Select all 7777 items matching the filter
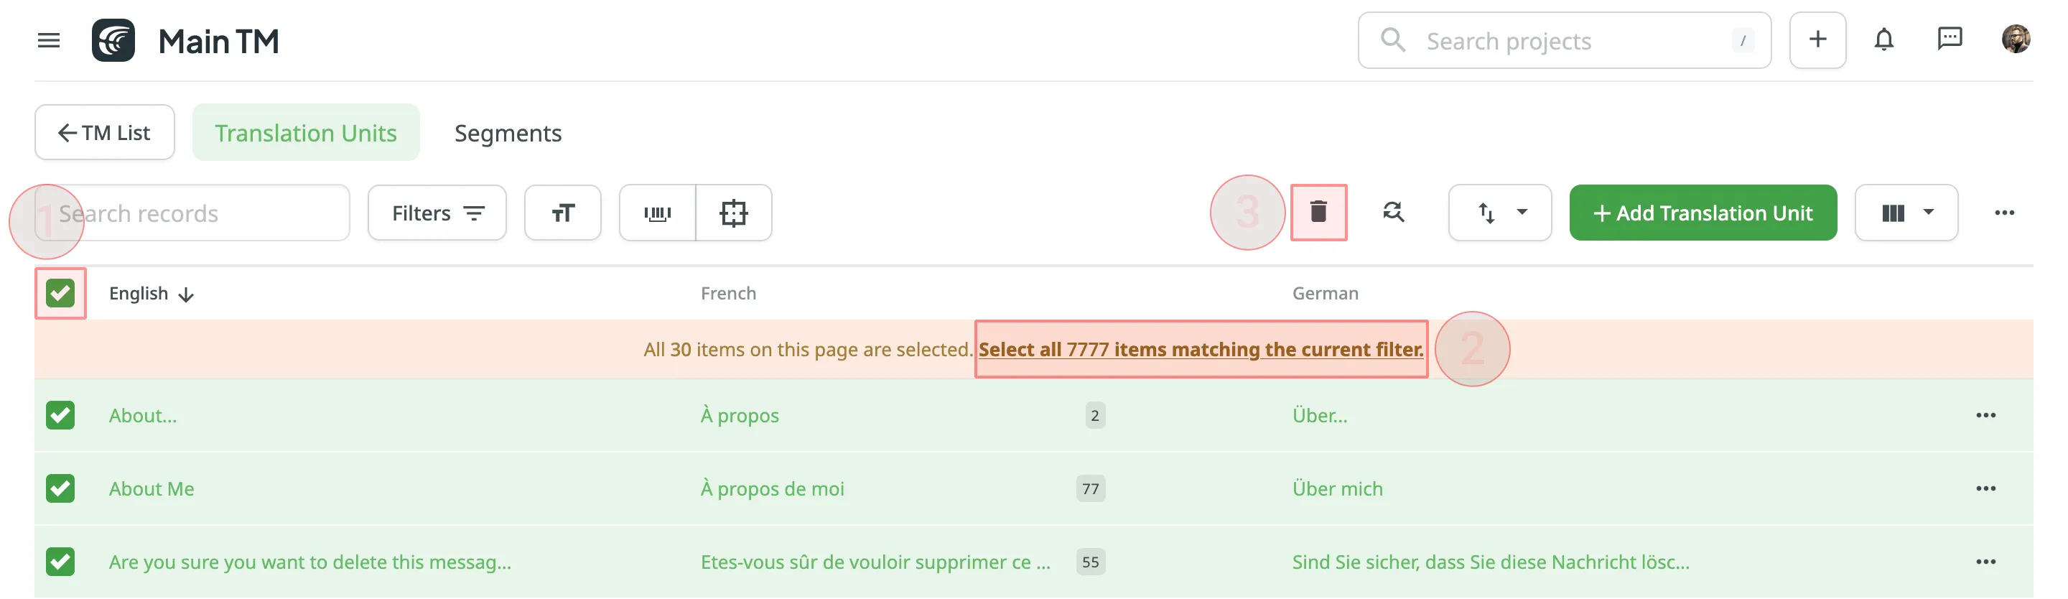The image size is (2068, 599). [1199, 349]
